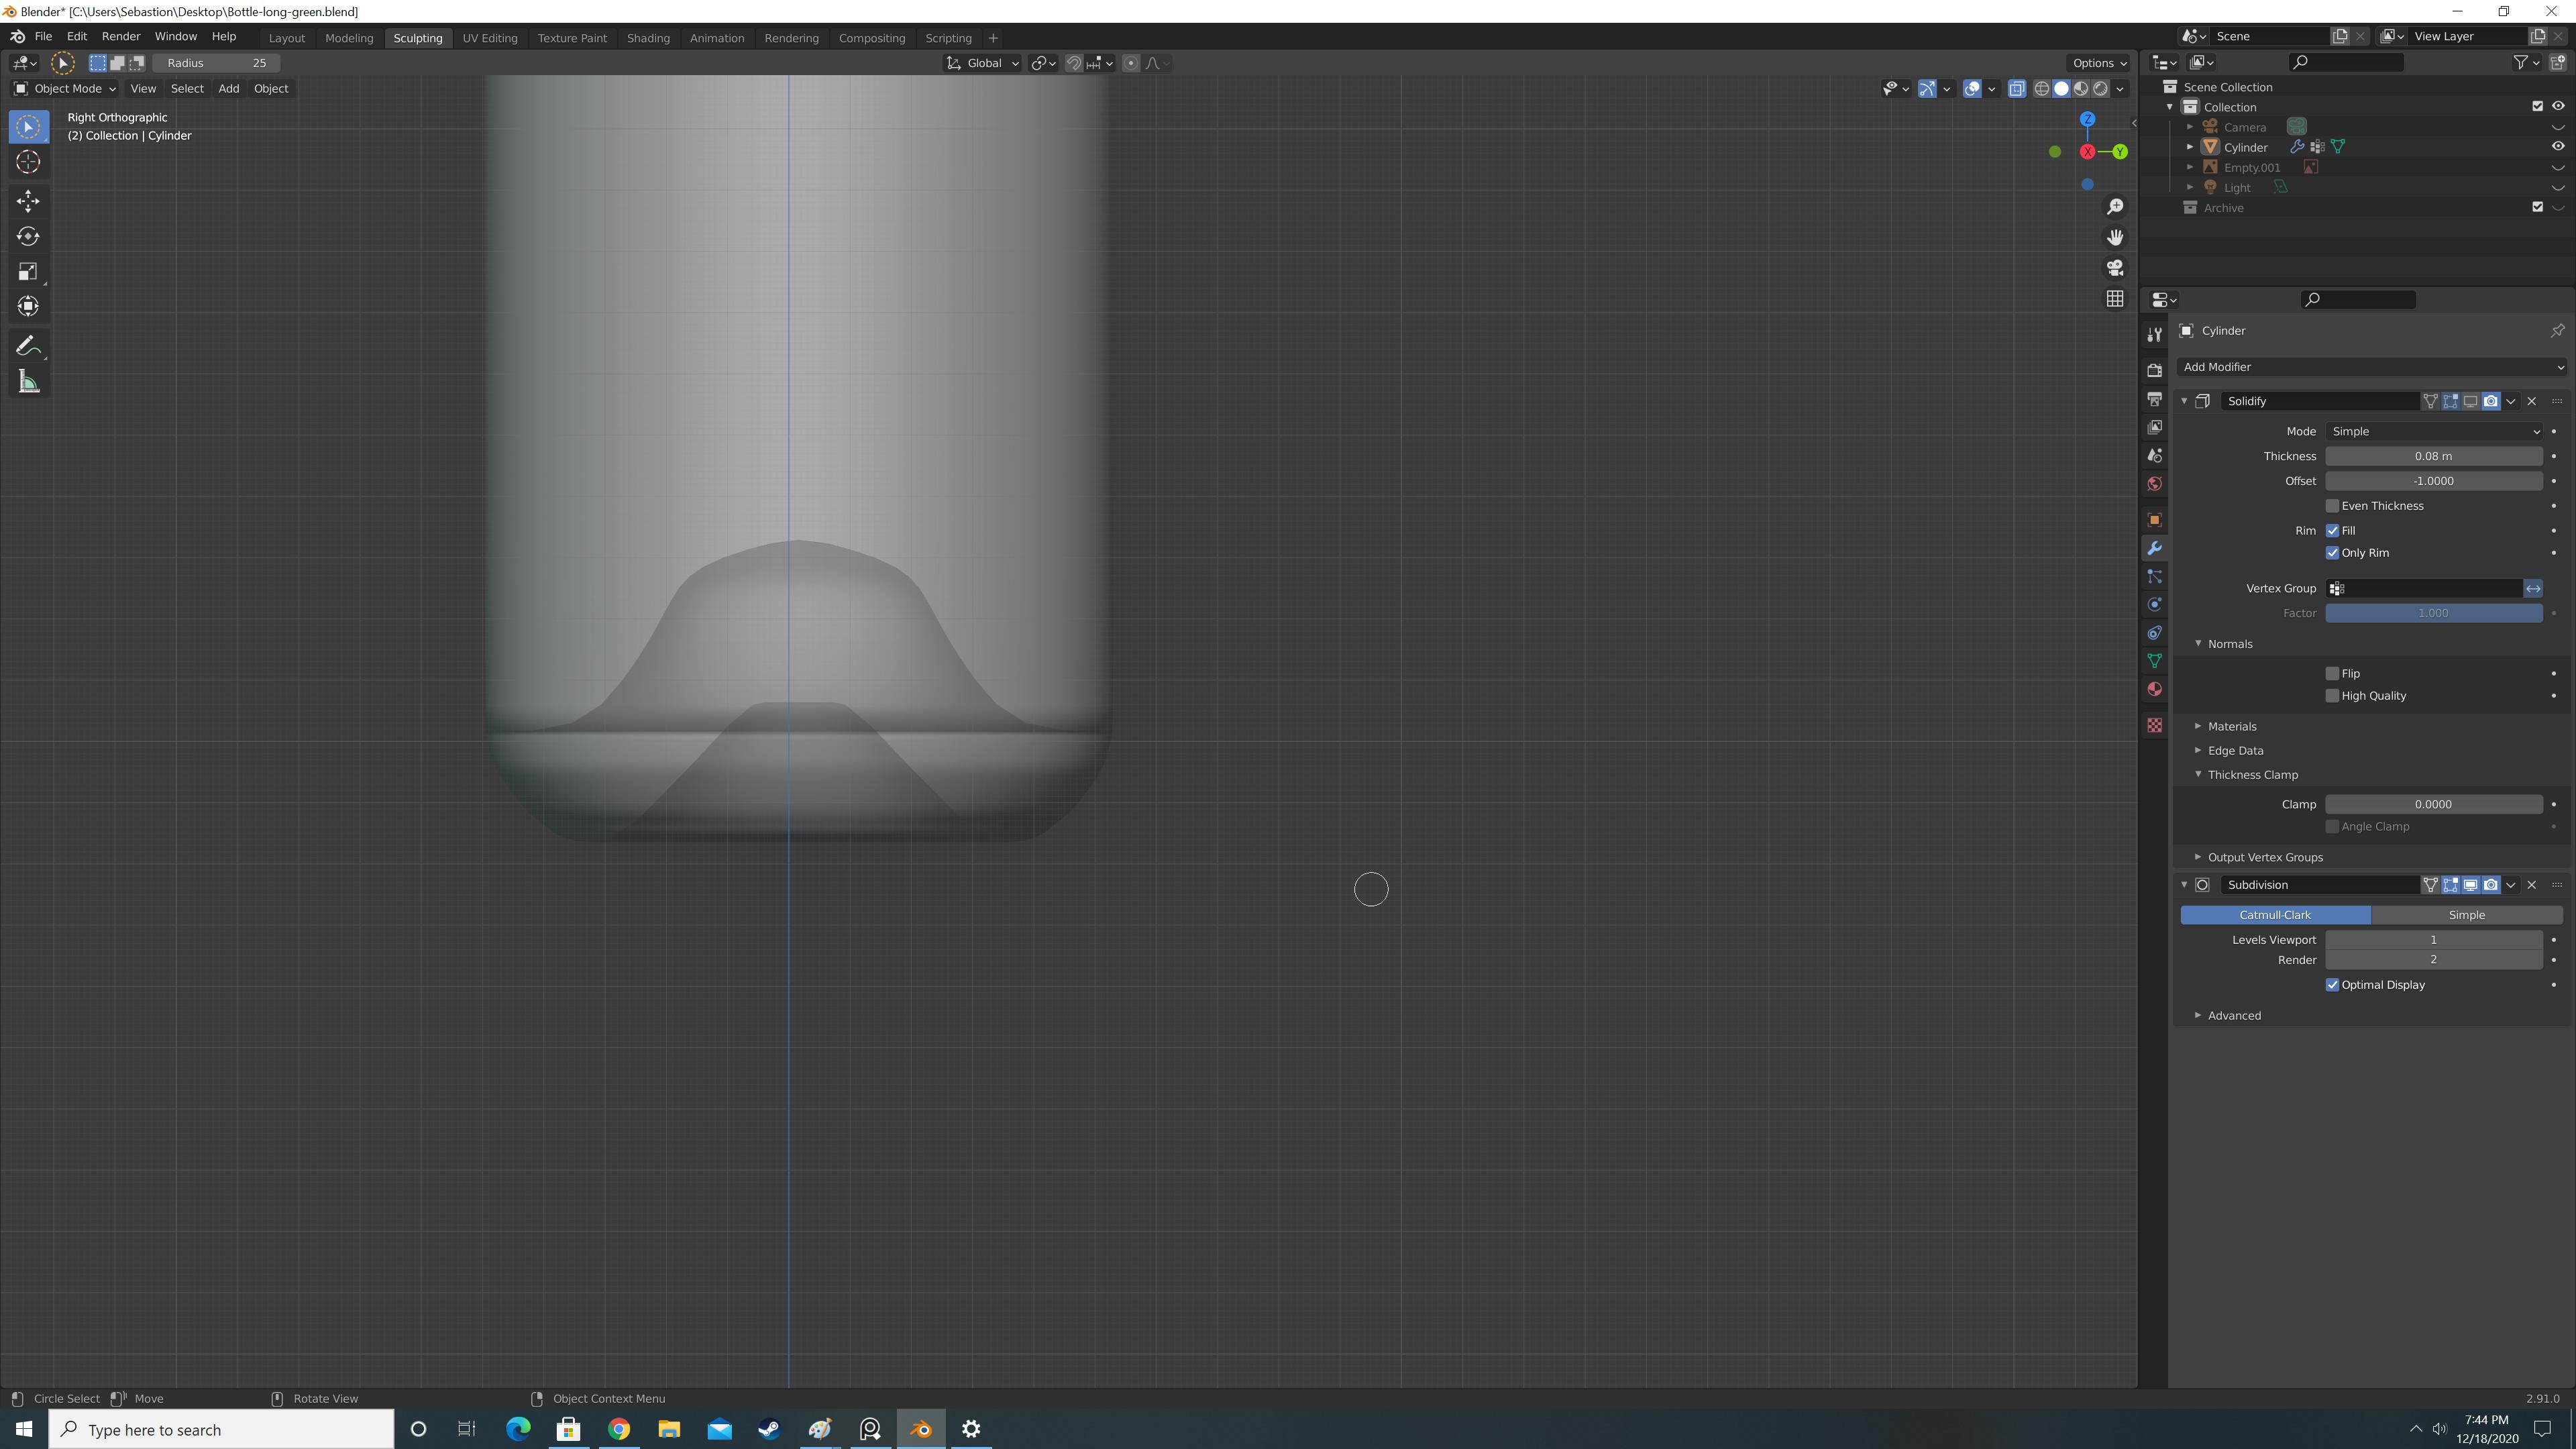The image size is (2576, 1449).
Task: Switch to the UV Editing workspace tab
Action: [490, 38]
